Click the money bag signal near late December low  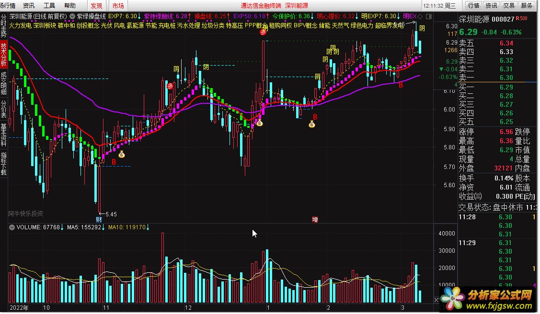(260, 123)
